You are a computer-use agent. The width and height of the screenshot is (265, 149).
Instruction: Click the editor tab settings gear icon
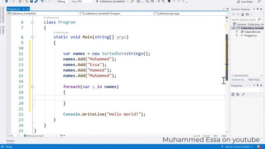point(227,9)
